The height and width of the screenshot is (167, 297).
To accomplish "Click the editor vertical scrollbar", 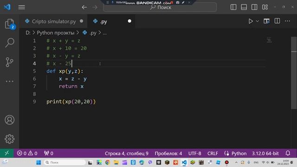I will coord(294,73).
